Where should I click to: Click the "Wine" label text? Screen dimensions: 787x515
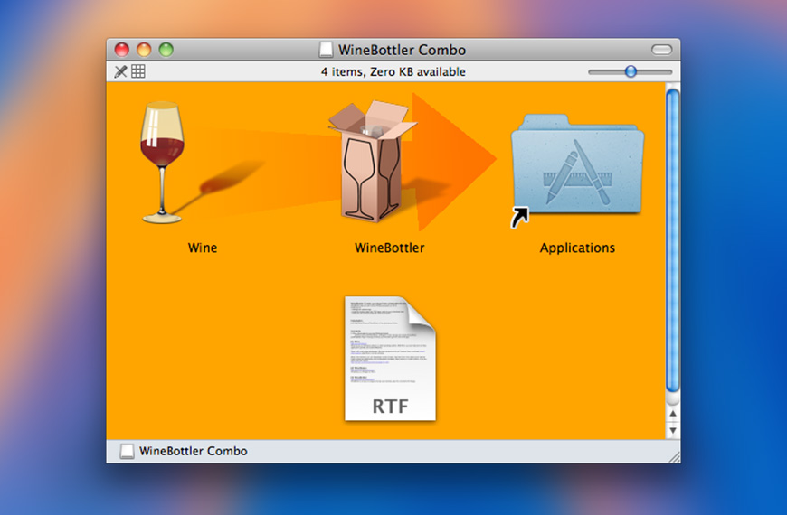[203, 248]
